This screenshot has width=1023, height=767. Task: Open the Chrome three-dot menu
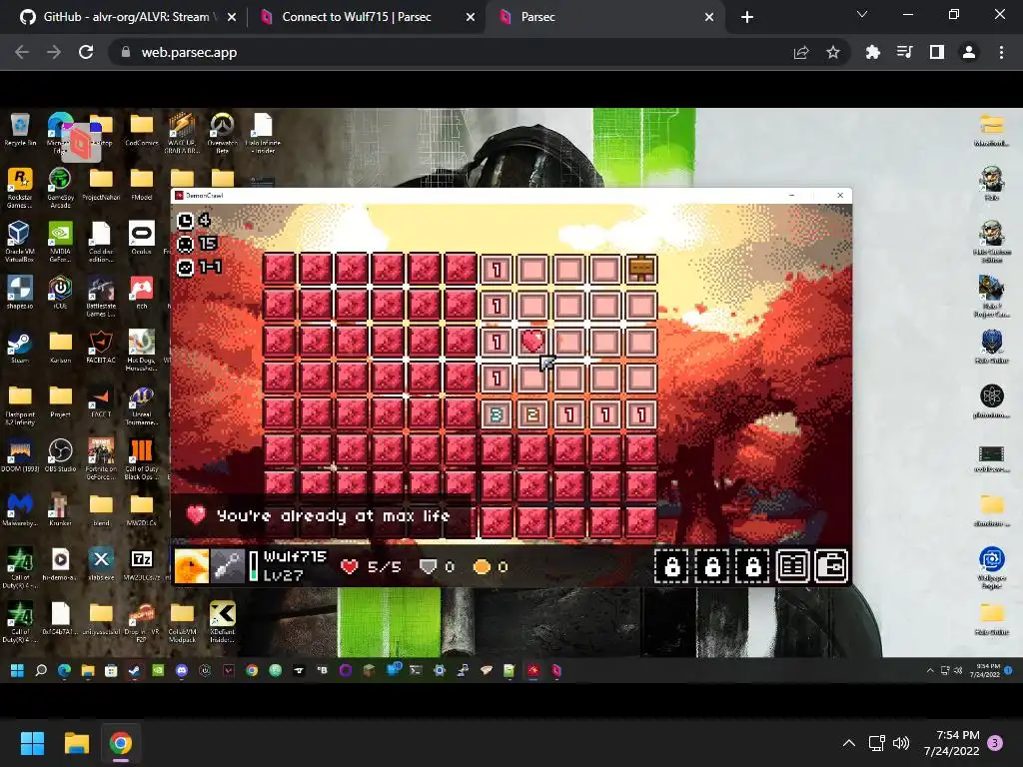[1001, 52]
